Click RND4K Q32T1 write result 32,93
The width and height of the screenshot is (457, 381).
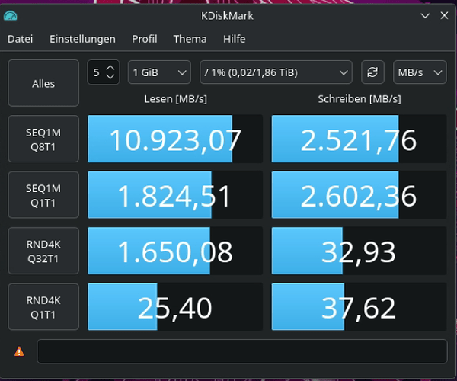[x=359, y=251]
